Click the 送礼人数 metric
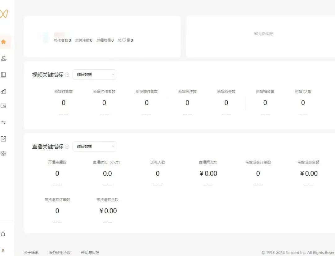The width and height of the screenshot is (335, 256). (x=158, y=173)
